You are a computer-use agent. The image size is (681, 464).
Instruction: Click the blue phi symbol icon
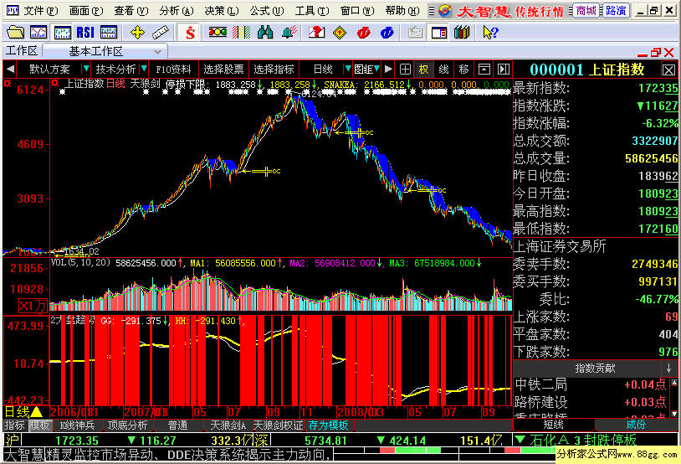click(x=387, y=32)
